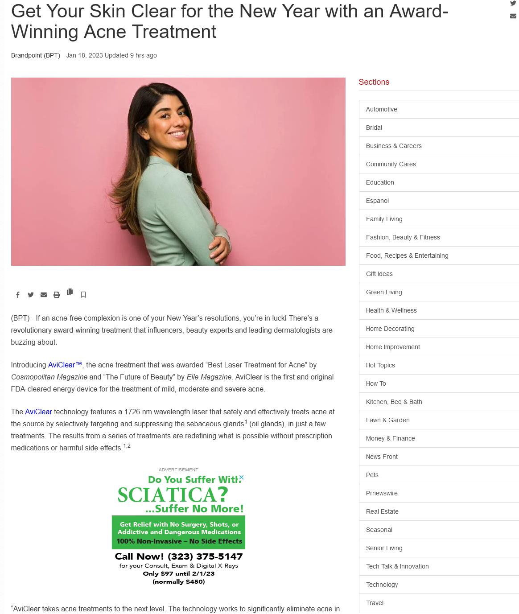Share article on Facebook icon

[x=18, y=295]
